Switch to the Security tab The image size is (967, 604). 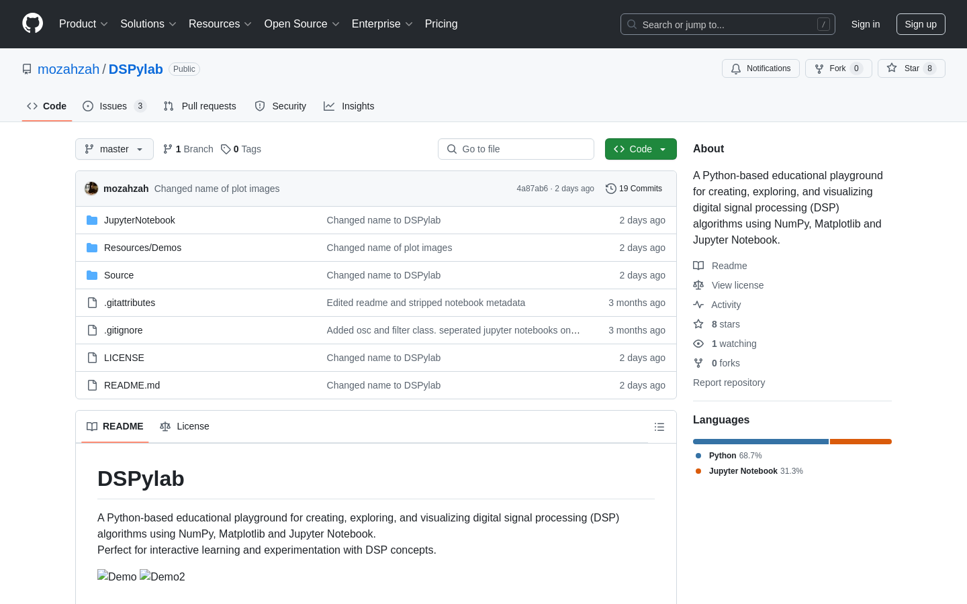click(x=281, y=106)
